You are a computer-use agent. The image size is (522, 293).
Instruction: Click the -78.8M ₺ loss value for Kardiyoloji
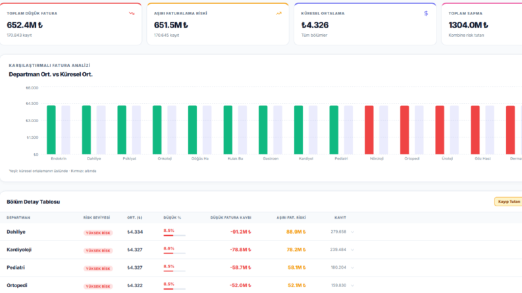point(241,250)
